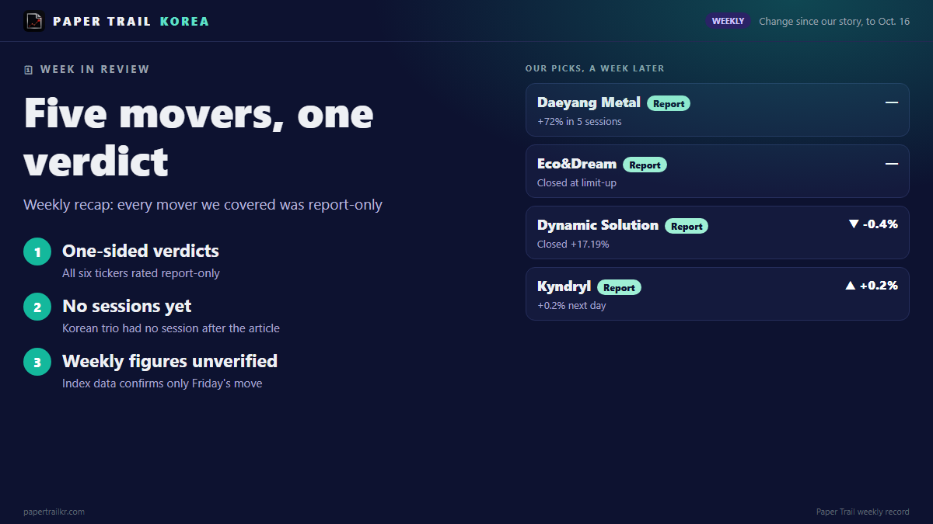The width and height of the screenshot is (933, 524).
Task: Click the Week in Review calendar icon
Action: tap(29, 70)
